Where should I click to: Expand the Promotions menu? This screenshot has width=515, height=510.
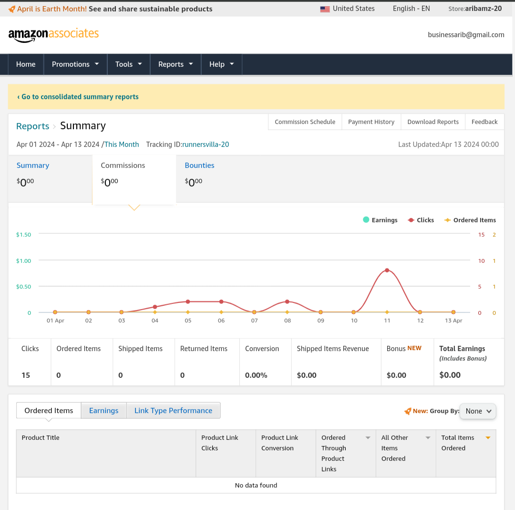coord(75,64)
